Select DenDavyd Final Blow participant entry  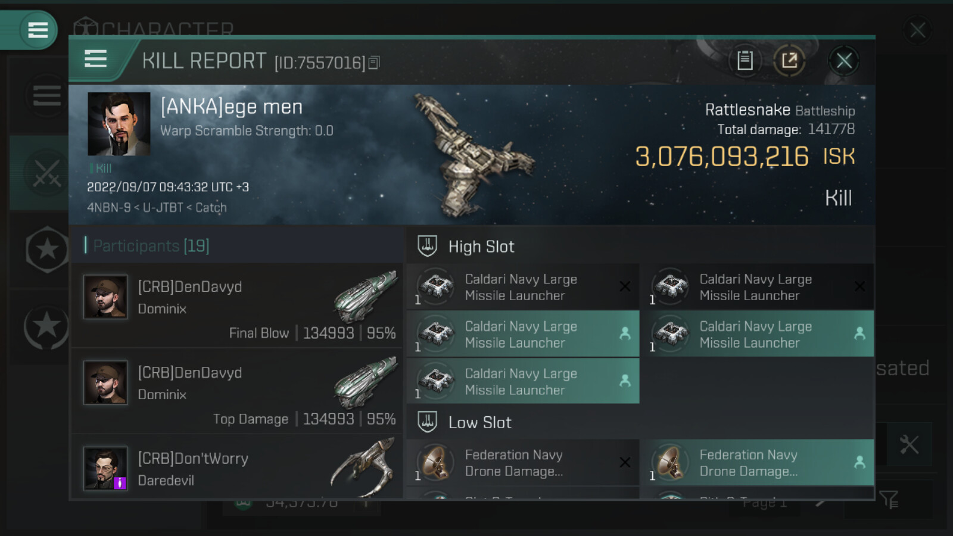point(237,306)
